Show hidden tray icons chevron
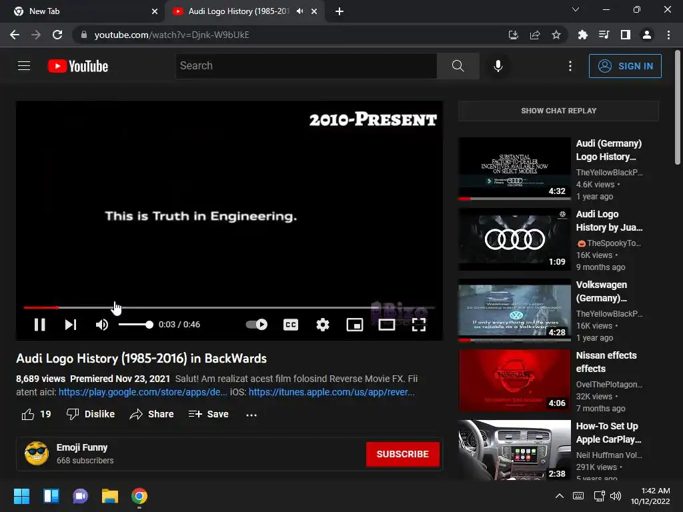Image resolution: width=683 pixels, height=512 pixels. point(560,496)
